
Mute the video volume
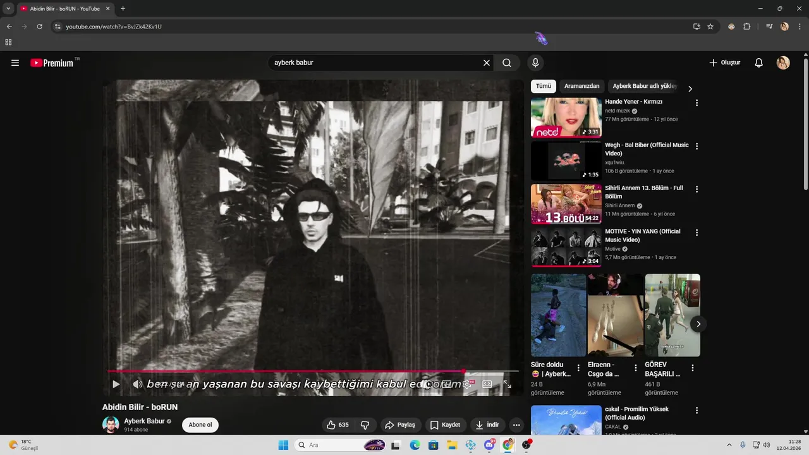[x=137, y=384]
